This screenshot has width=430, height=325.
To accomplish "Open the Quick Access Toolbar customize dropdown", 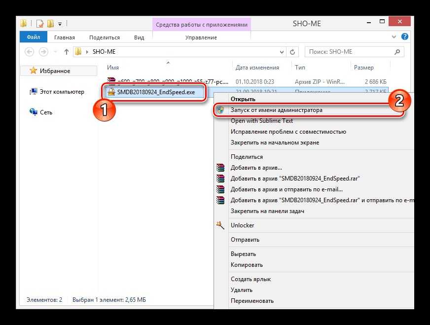I will tap(60, 23).
